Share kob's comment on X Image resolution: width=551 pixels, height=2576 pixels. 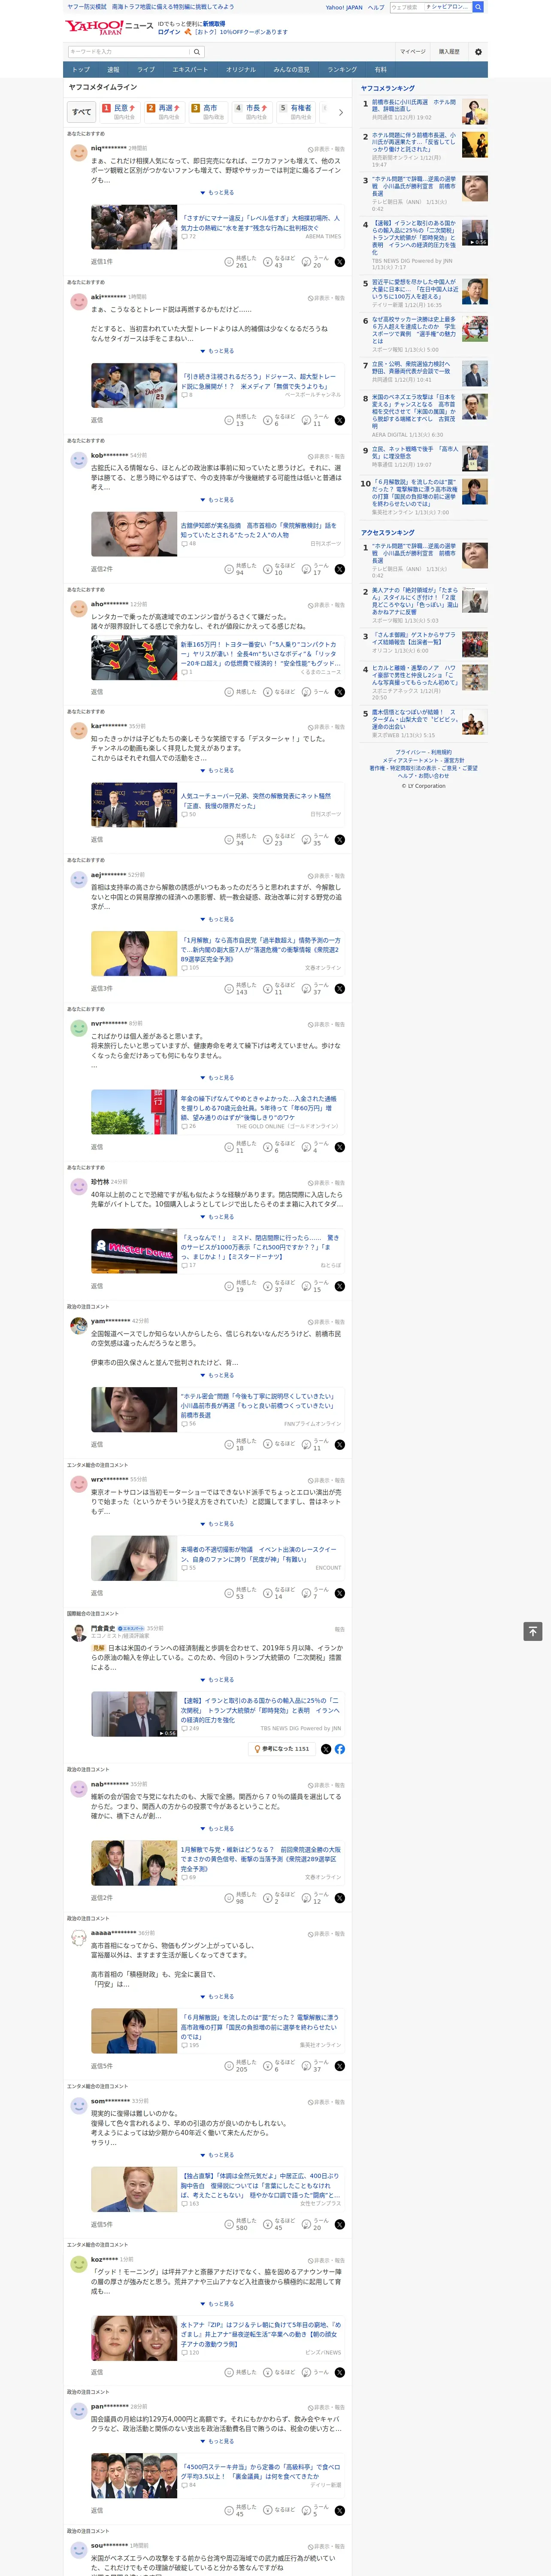pos(340,569)
